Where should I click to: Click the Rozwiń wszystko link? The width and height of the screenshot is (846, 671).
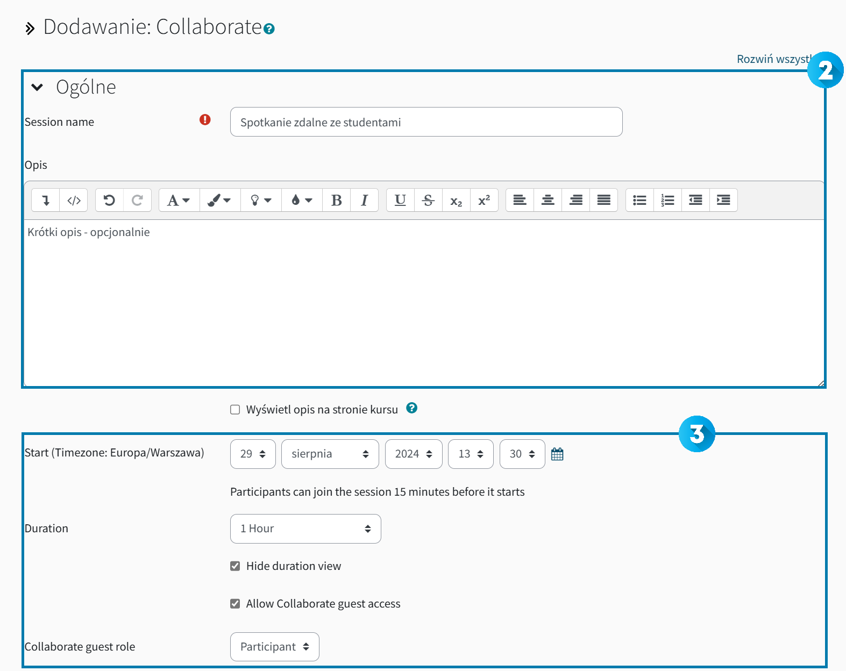coord(774,59)
